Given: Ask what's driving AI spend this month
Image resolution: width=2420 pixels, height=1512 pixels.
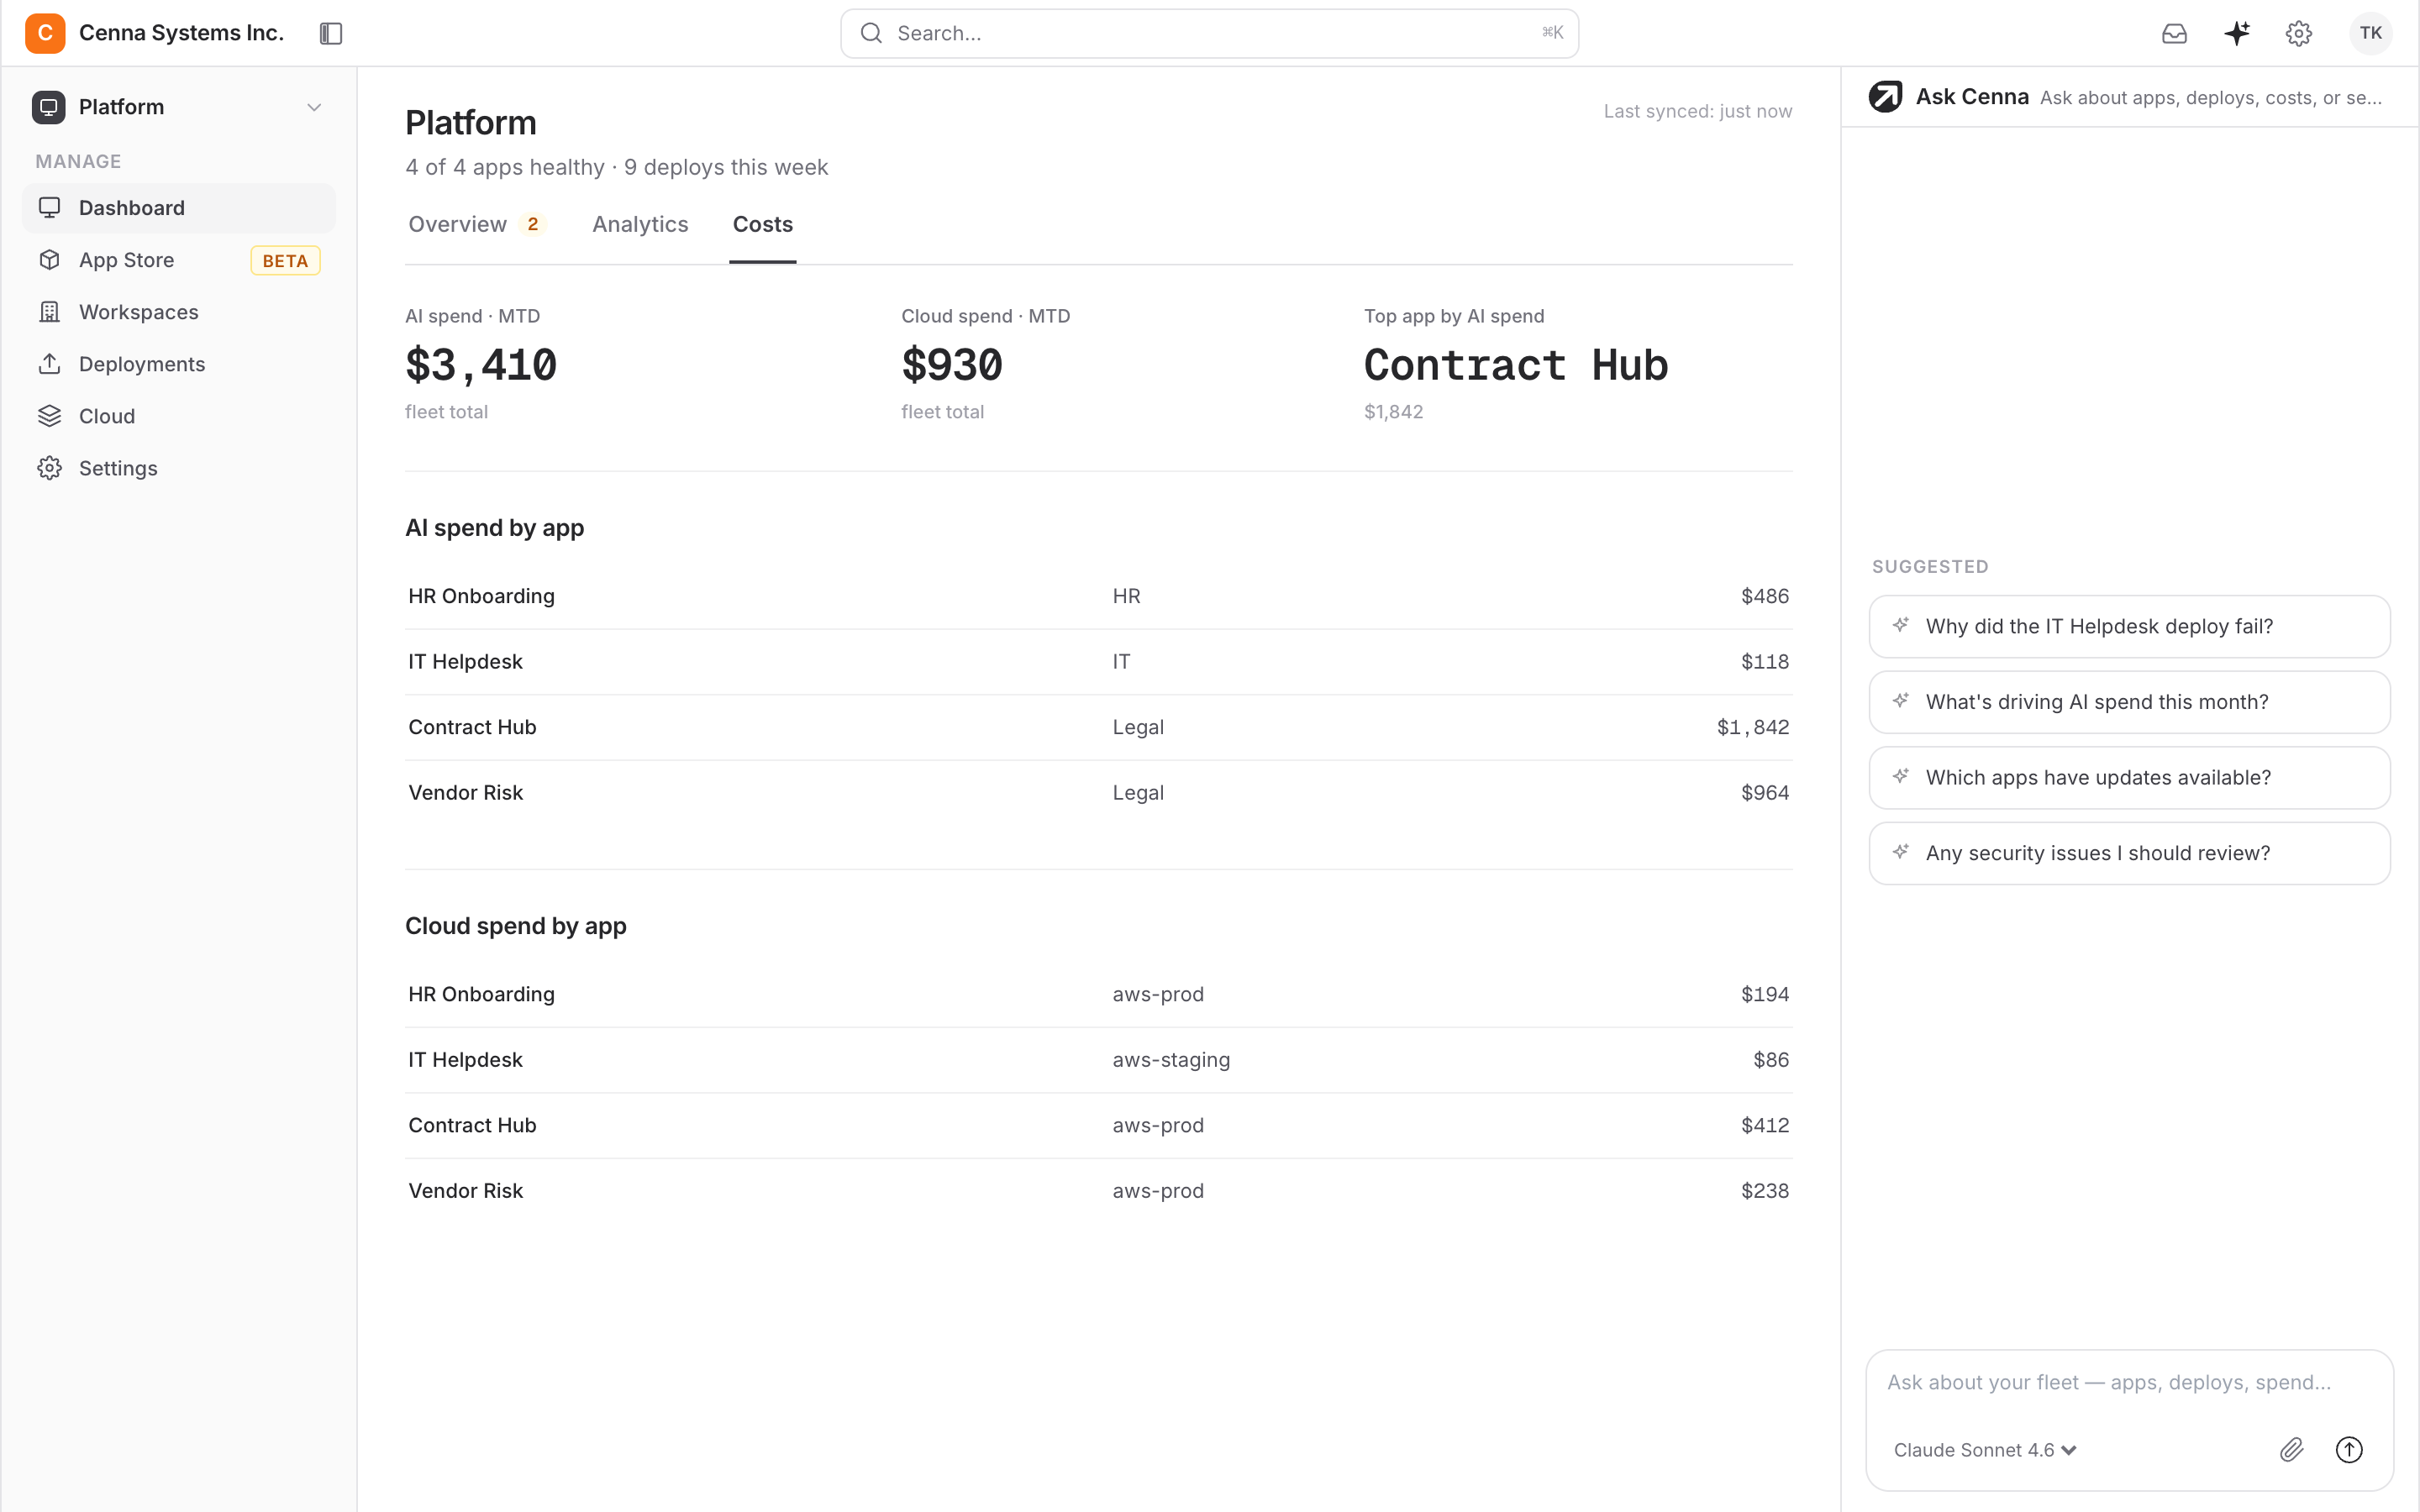Looking at the screenshot, I should [2129, 702].
